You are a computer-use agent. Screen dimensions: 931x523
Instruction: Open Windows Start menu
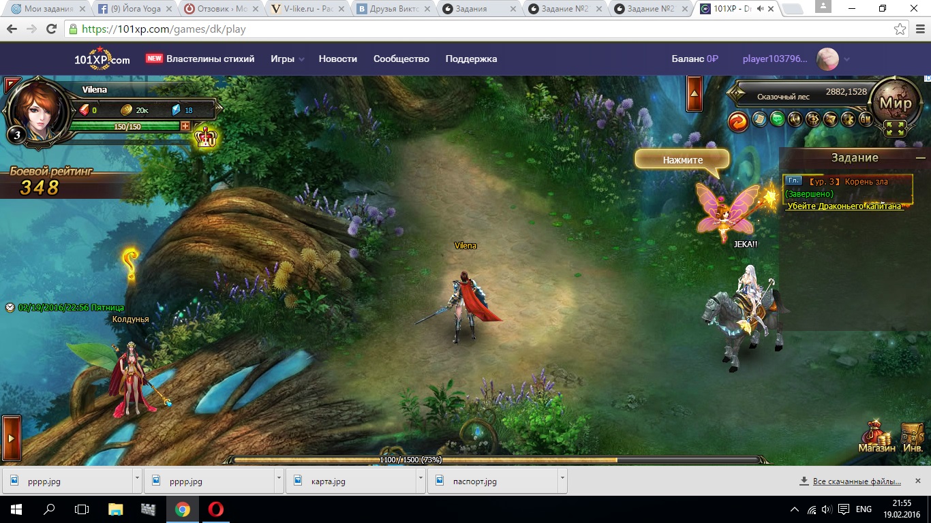[16, 509]
